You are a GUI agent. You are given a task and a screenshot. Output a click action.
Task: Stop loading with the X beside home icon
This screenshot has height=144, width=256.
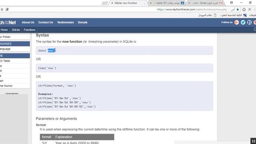(x=250, y=10)
